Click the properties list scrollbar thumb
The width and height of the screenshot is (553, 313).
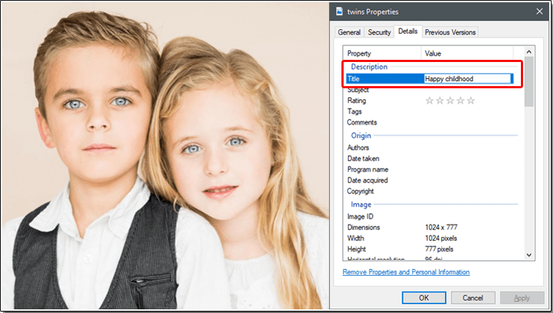529,82
